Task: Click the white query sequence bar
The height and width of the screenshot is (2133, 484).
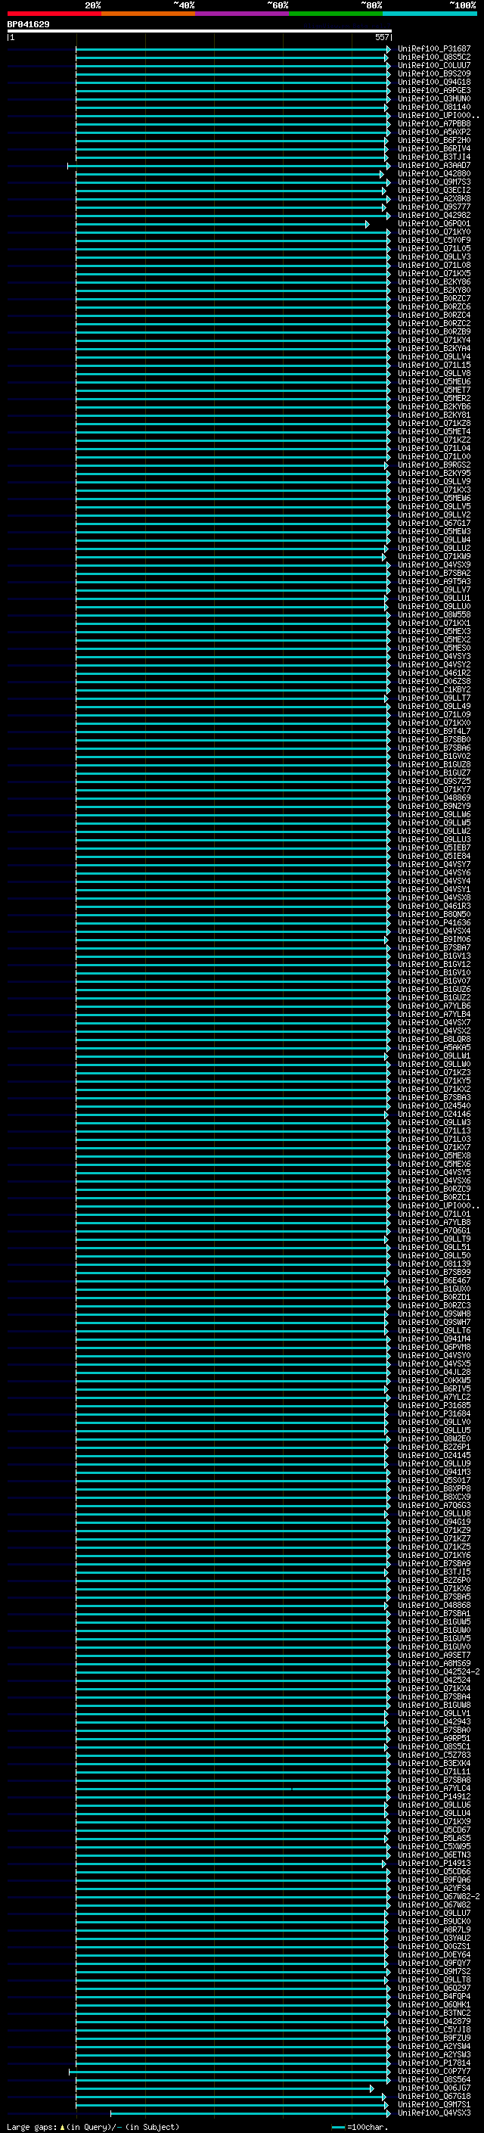Action: tap(200, 32)
